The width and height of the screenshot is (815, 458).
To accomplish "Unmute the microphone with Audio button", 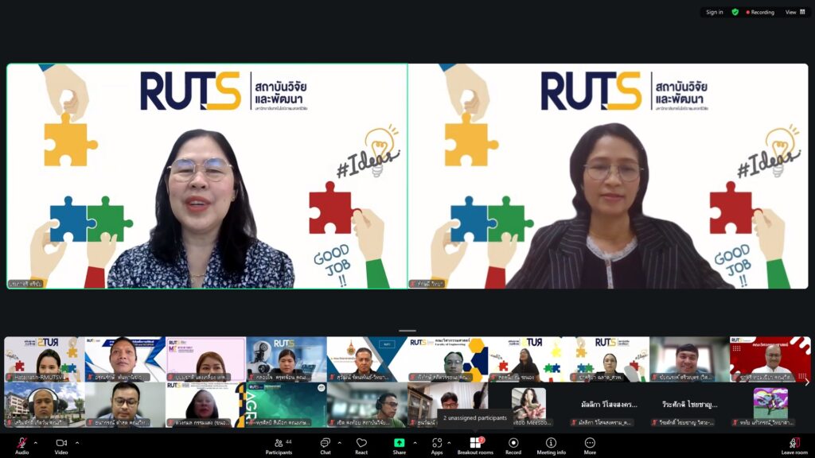I will click(x=21, y=445).
